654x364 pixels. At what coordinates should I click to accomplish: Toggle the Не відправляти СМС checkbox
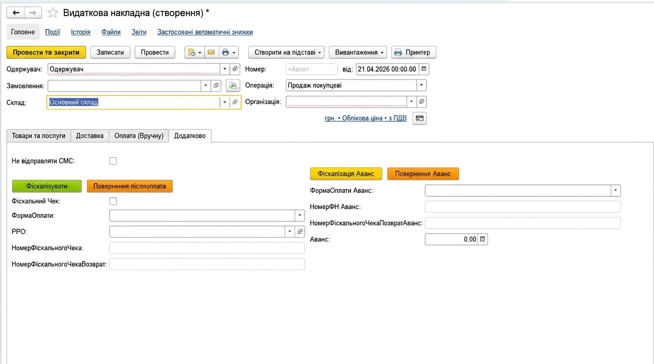click(x=113, y=161)
